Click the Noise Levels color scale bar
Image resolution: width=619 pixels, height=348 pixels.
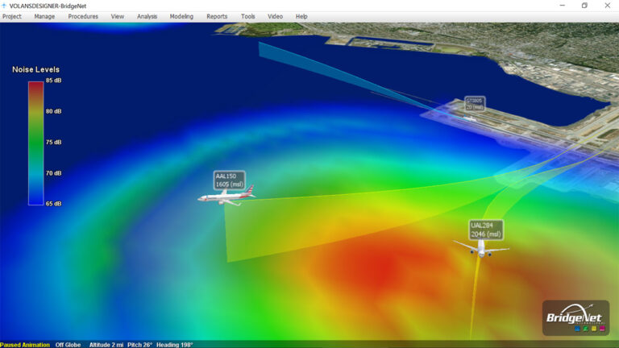(x=35, y=143)
